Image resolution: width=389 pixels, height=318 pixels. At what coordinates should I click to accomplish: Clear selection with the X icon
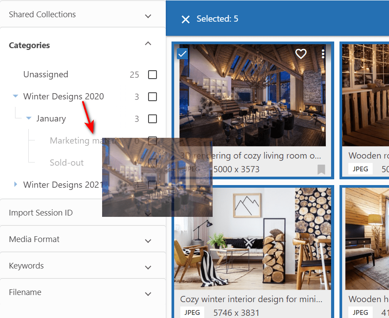[x=186, y=19]
